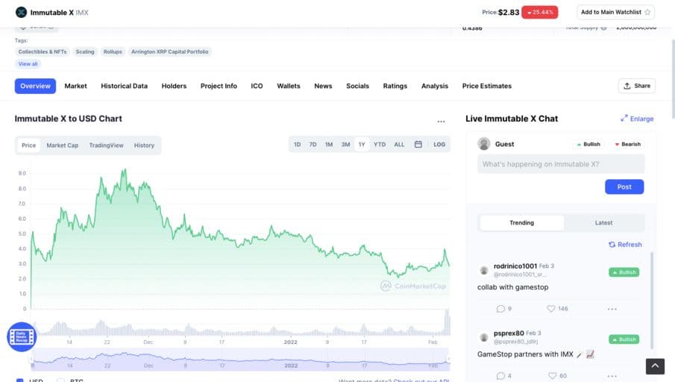This screenshot has height=382, width=675.
Task: Click the Post button
Action: point(624,187)
